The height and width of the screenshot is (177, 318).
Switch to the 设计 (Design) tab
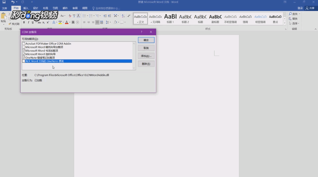pos(36,8)
